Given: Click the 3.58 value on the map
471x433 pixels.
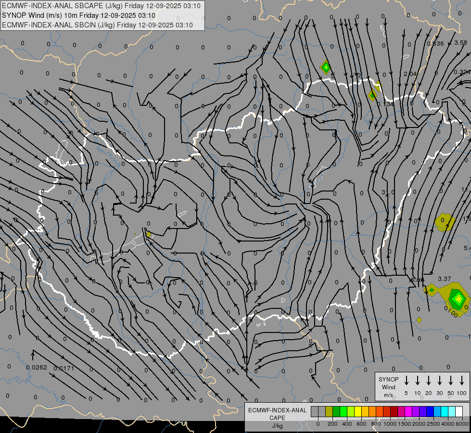Looking at the screenshot, I should coord(460,43).
